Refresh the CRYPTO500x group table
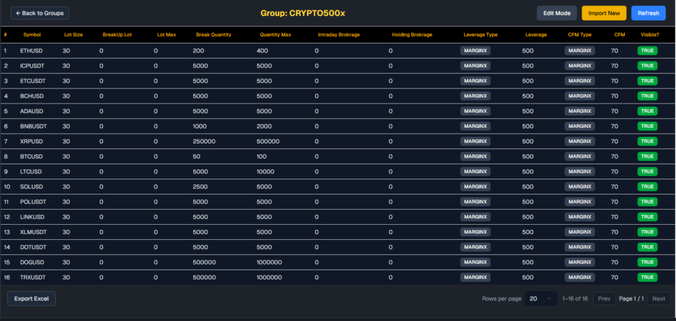Image resolution: width=676 pixels, height=321 pixels. tap(648, 13)
